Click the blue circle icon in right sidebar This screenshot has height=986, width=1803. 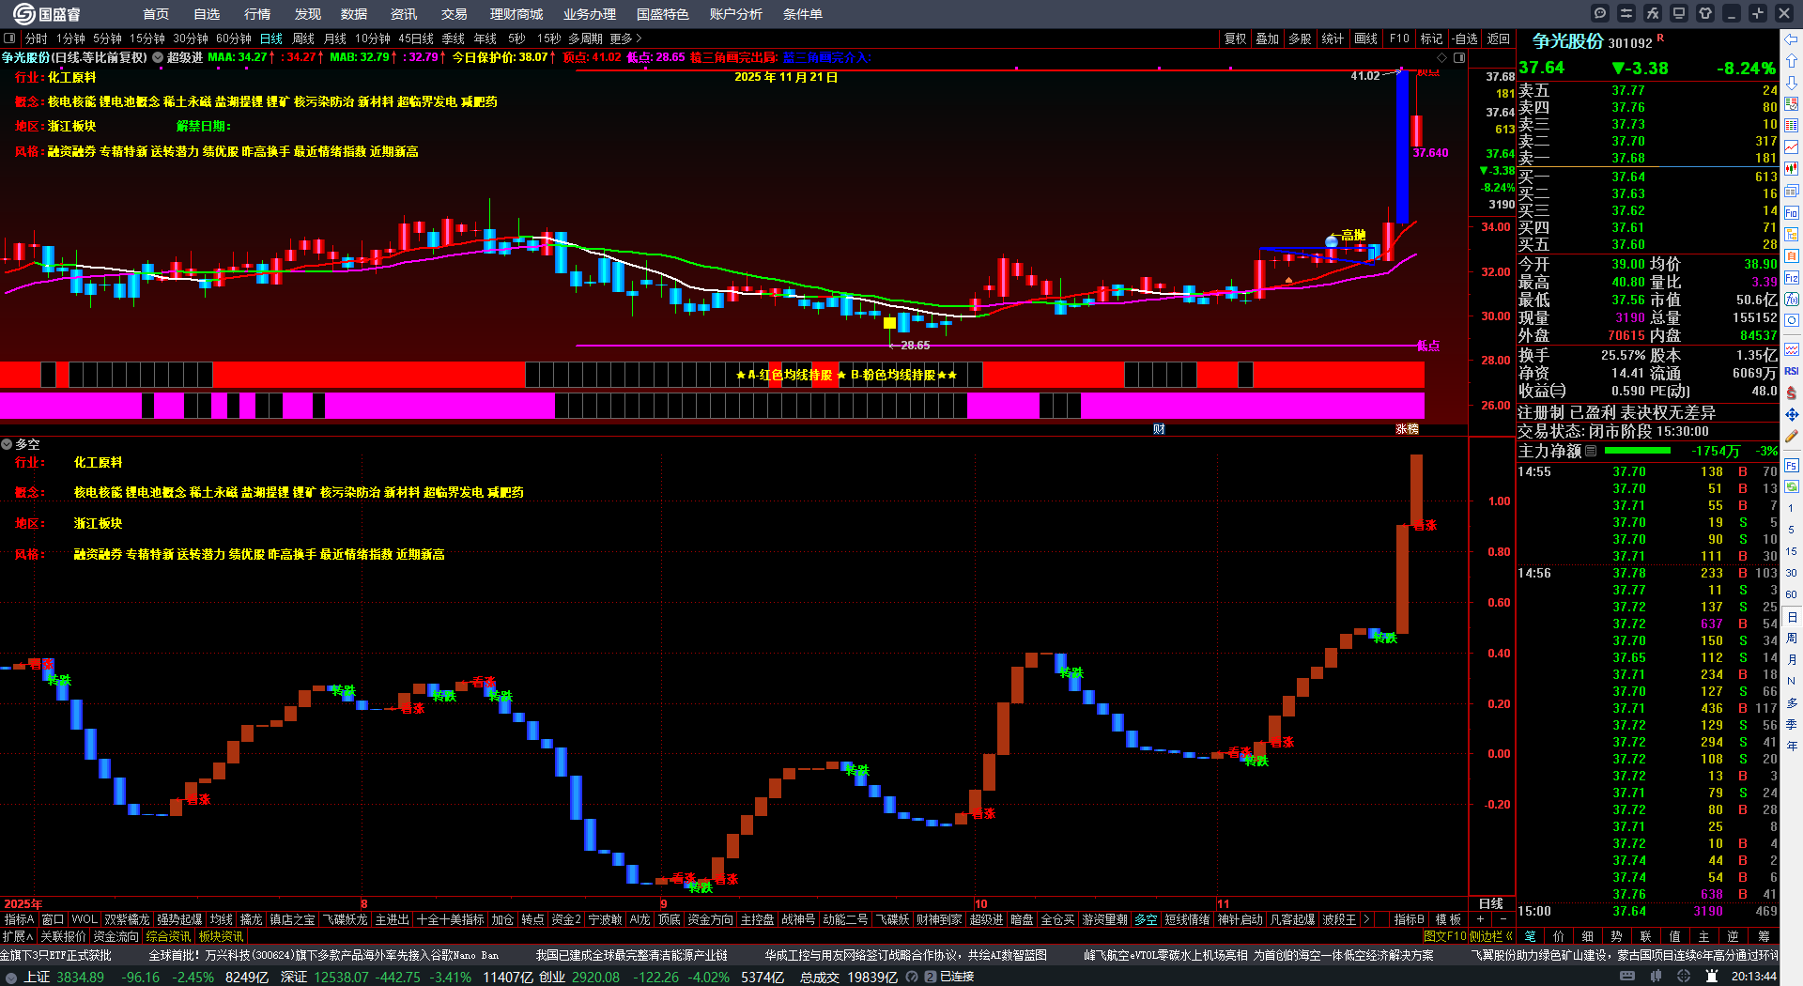pos(1792,320)
